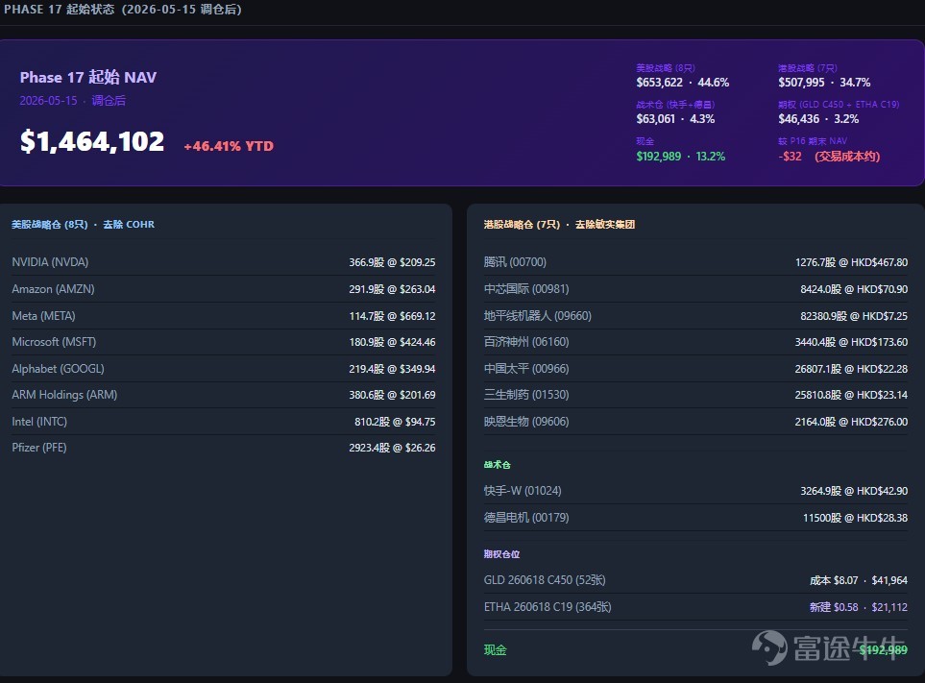Image resolution: width=925 pixels, height=683 pixels.
Task: Click 114.7股 @ $669.12 value
Action: point(392,316)
